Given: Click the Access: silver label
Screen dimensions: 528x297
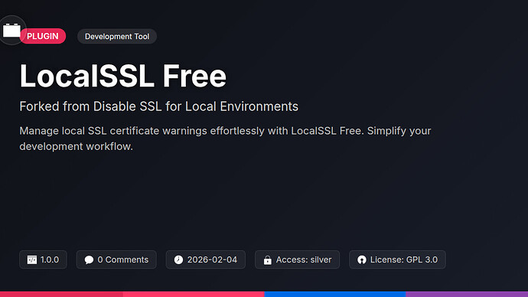Looking at the screenshot, I should pos(304,259).
